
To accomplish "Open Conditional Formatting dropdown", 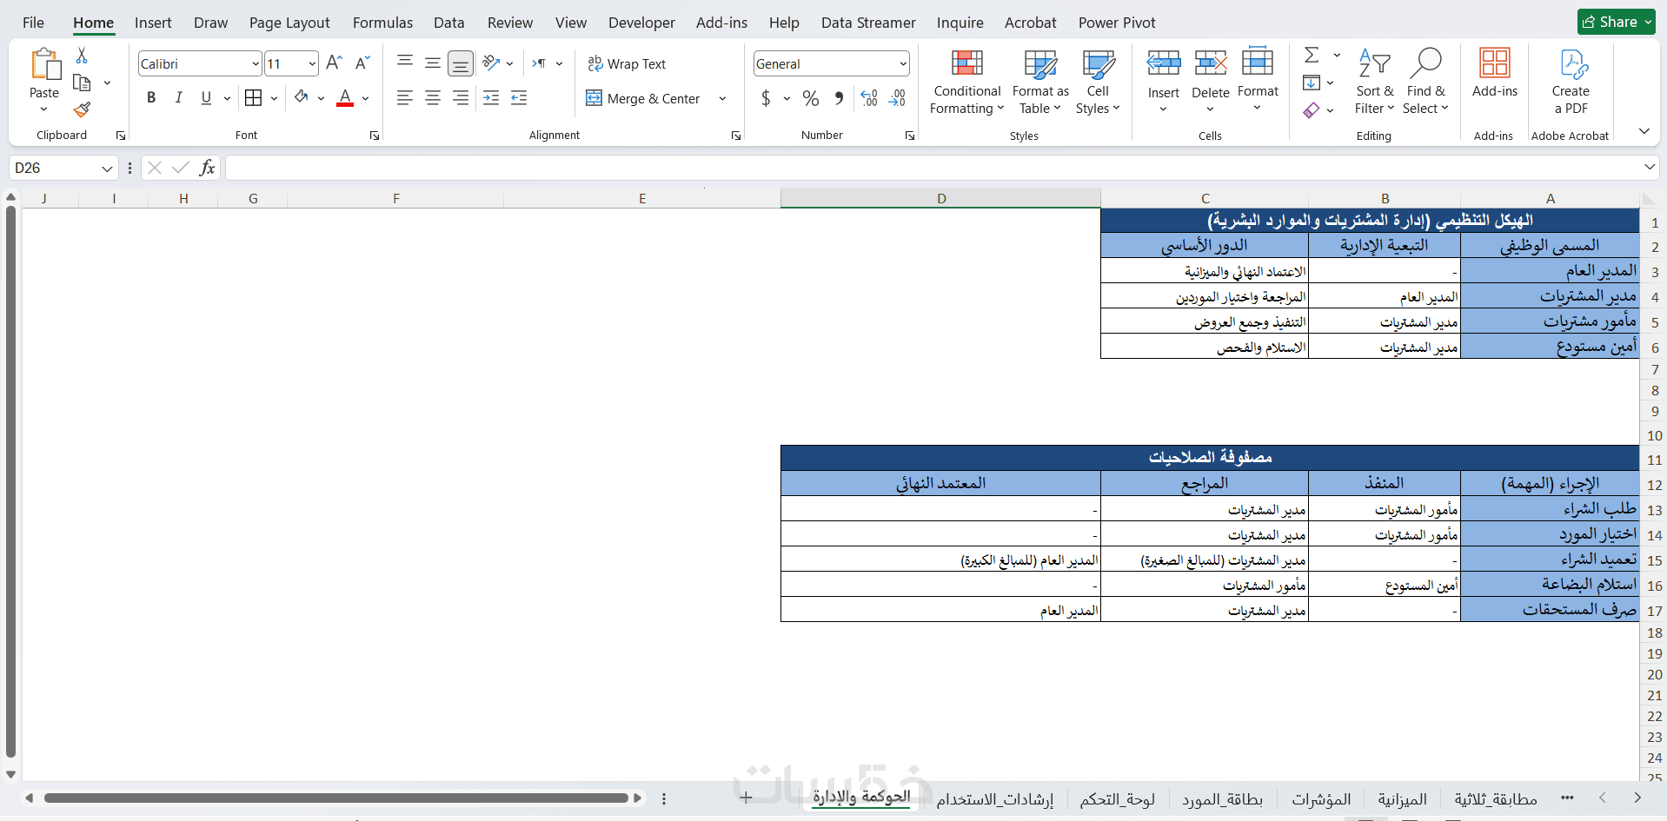I will pyautogui.click(x=966, y=82).
